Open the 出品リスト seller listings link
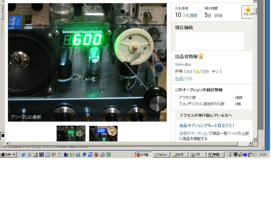Viewport: 271px width, 203px height. point(184,79)
